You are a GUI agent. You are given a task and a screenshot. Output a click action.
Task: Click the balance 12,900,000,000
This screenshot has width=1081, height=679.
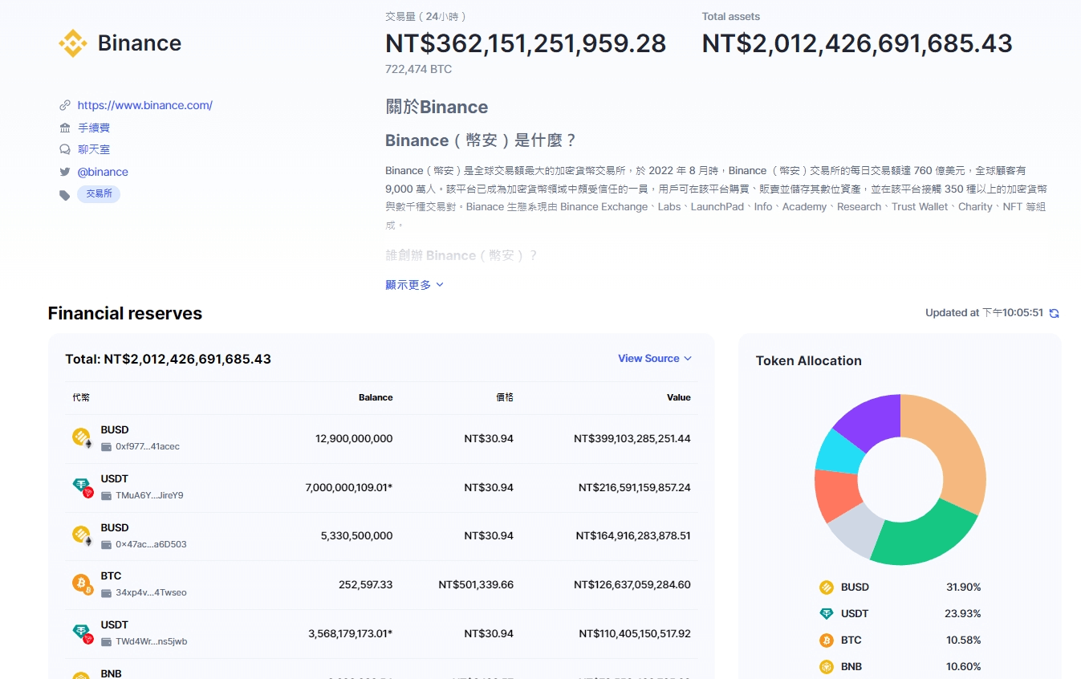(x=354, y=438)
